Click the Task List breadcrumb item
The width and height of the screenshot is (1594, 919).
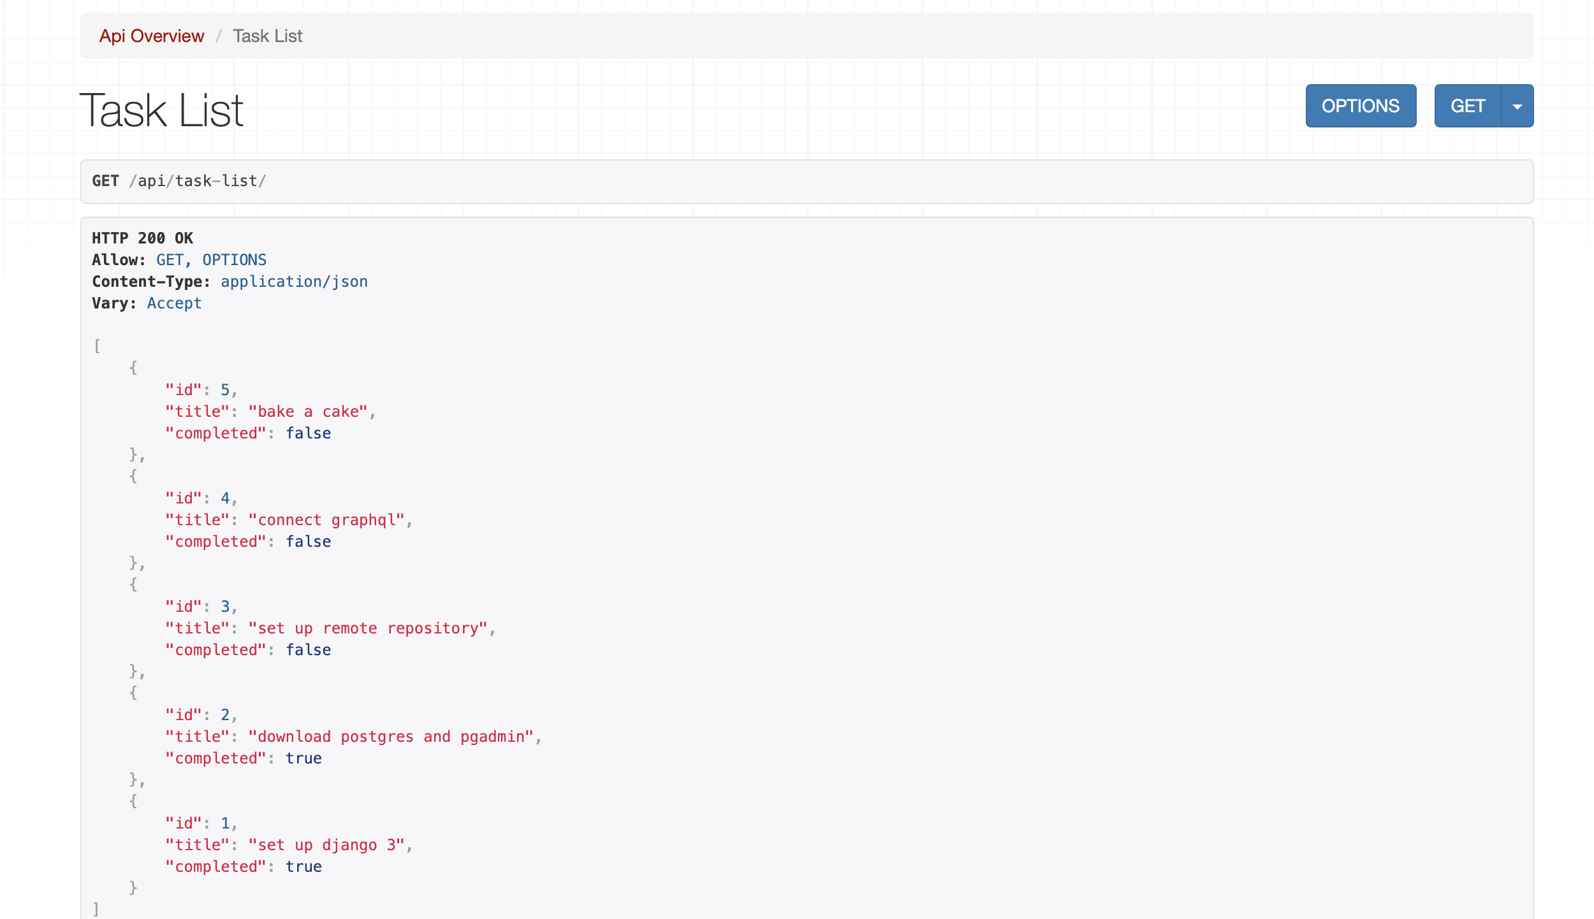(267, 36)
